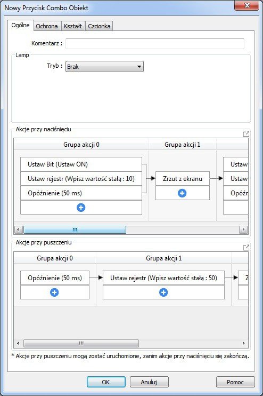Switch to the Kształt tab

click(73, 26)
